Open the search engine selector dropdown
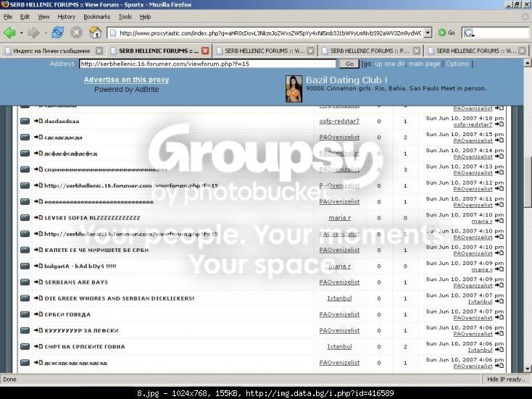Viewport: 532px width, 399px height. (x=470, y=33)
